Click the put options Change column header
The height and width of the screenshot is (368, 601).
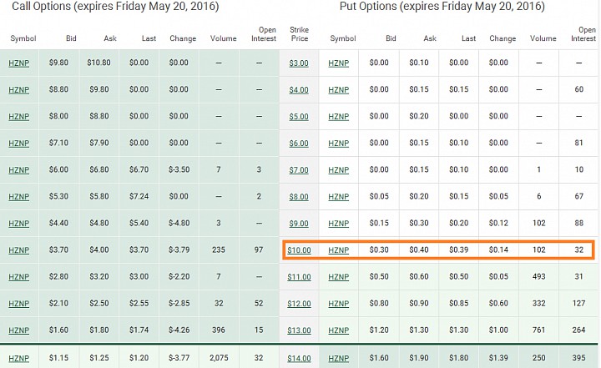pos(503,38)
